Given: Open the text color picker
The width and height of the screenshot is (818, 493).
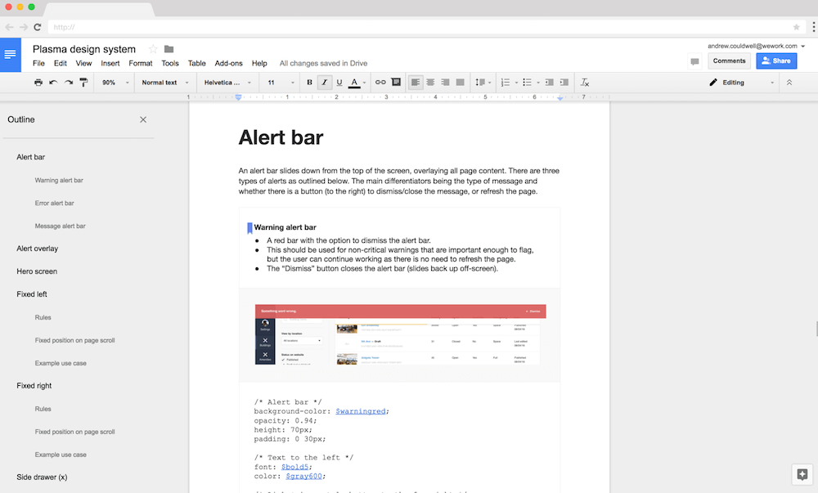Looking at the screenshot, I should (355, 83).
